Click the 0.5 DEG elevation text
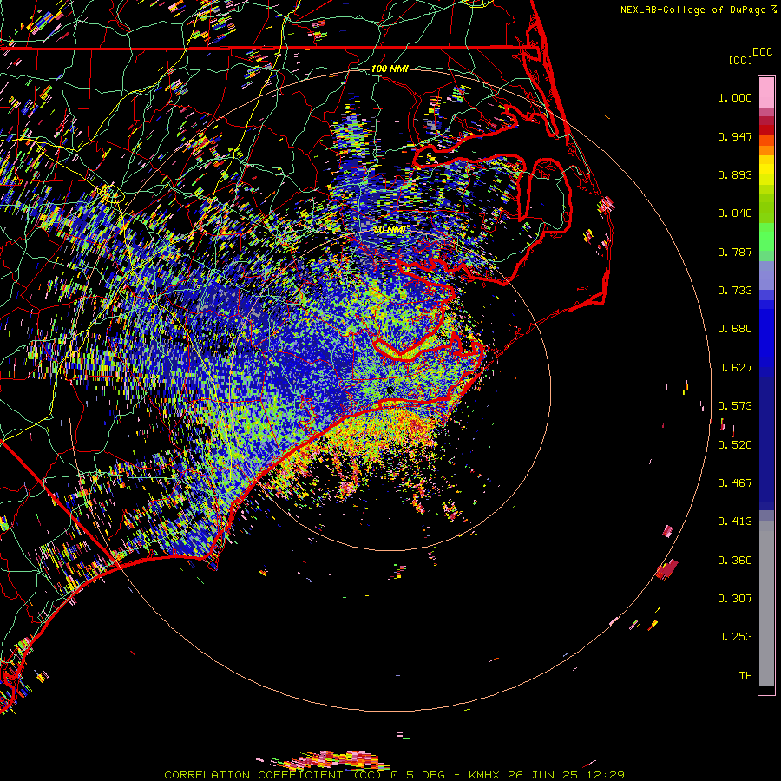The height and width of the screenshot is (781, 781). point(417,775)
